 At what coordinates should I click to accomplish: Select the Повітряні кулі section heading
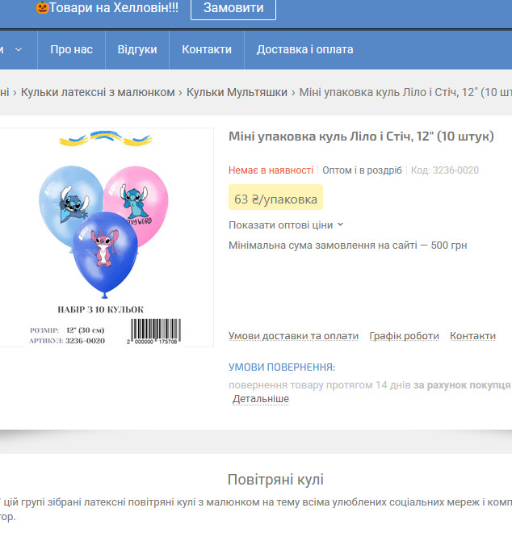[x=275, y=480]
